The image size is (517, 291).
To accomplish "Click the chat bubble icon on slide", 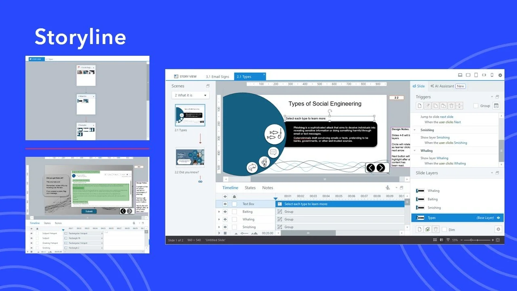I will tap(273, 152).
